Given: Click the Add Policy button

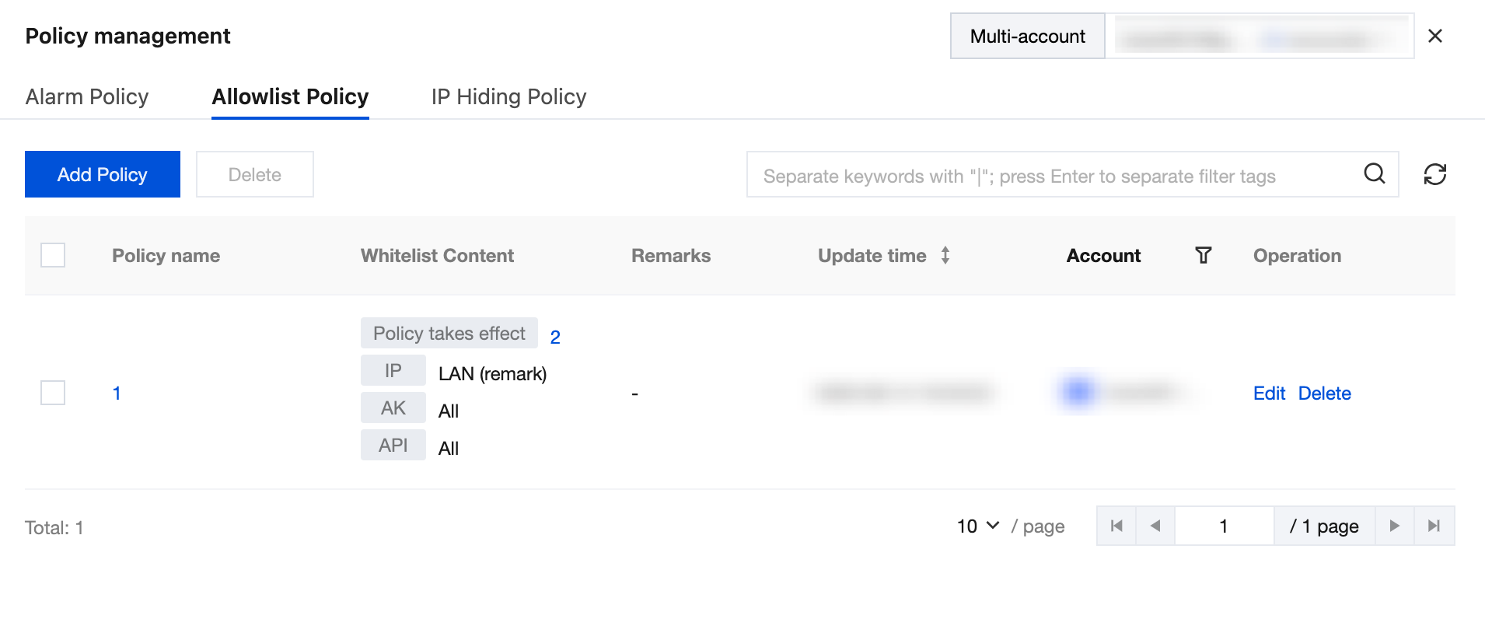Looking at the screenshot, I should coord(103,174).
